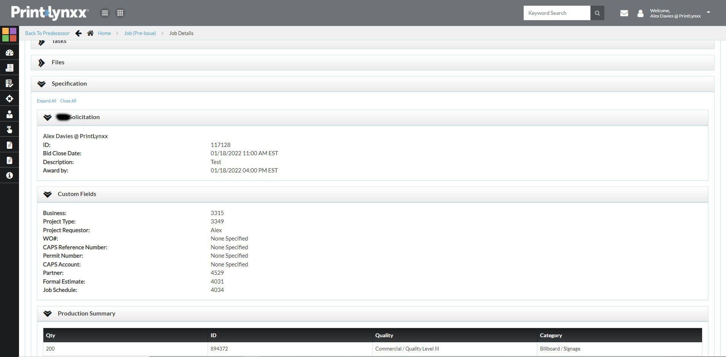Screen dimensions: 726x357
Task: Open the hamburger menu icon
Action: pyautogui.click(x=105, y=13)
